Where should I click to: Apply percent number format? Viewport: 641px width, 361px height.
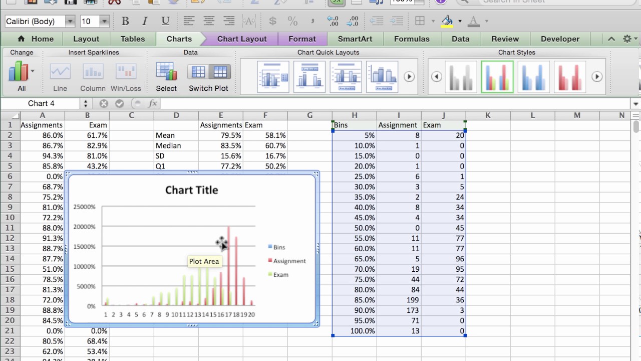(292, 21)
